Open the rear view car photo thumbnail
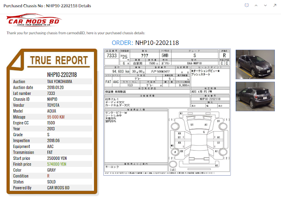The width and height of the screenshot is (281, 202). click(255, 97)
